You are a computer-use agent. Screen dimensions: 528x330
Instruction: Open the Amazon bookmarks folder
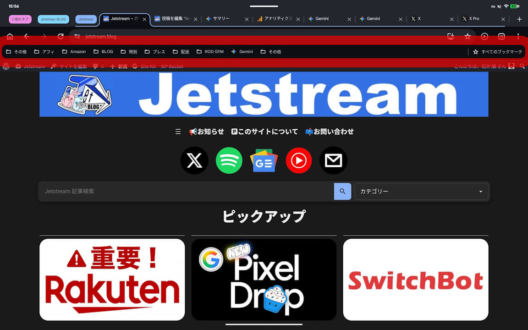[74, 51]
